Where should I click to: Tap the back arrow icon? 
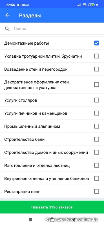pyautogui.click(x=7, y=15)
